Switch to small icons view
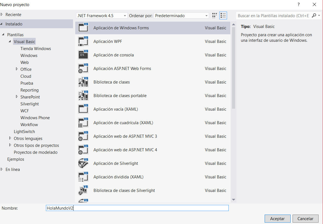The width and height of the screenshot is (323, 224). (x=215, y=15)
